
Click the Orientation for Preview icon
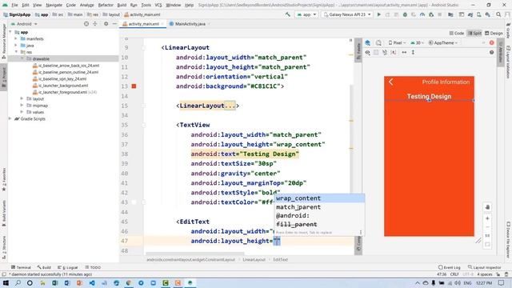[x=378, y=42]
